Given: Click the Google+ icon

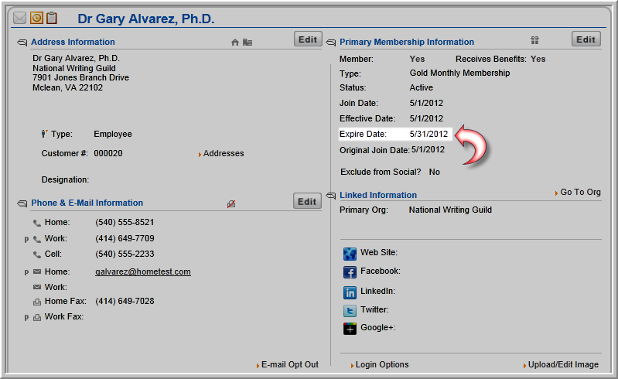Looking at the screenshot, I should [350, 328].
